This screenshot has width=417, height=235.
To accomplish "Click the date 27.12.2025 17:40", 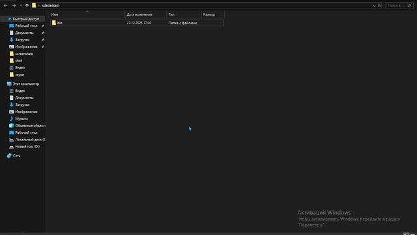I will [x=139, y=23].
